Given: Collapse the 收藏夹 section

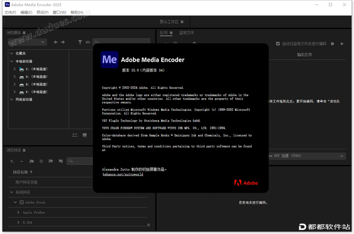Looking at the screenshot, I should tap(12, 53).
